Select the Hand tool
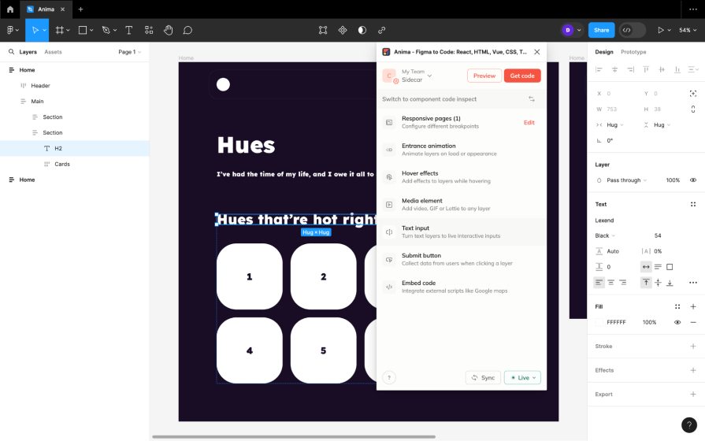 coord(168,30)
